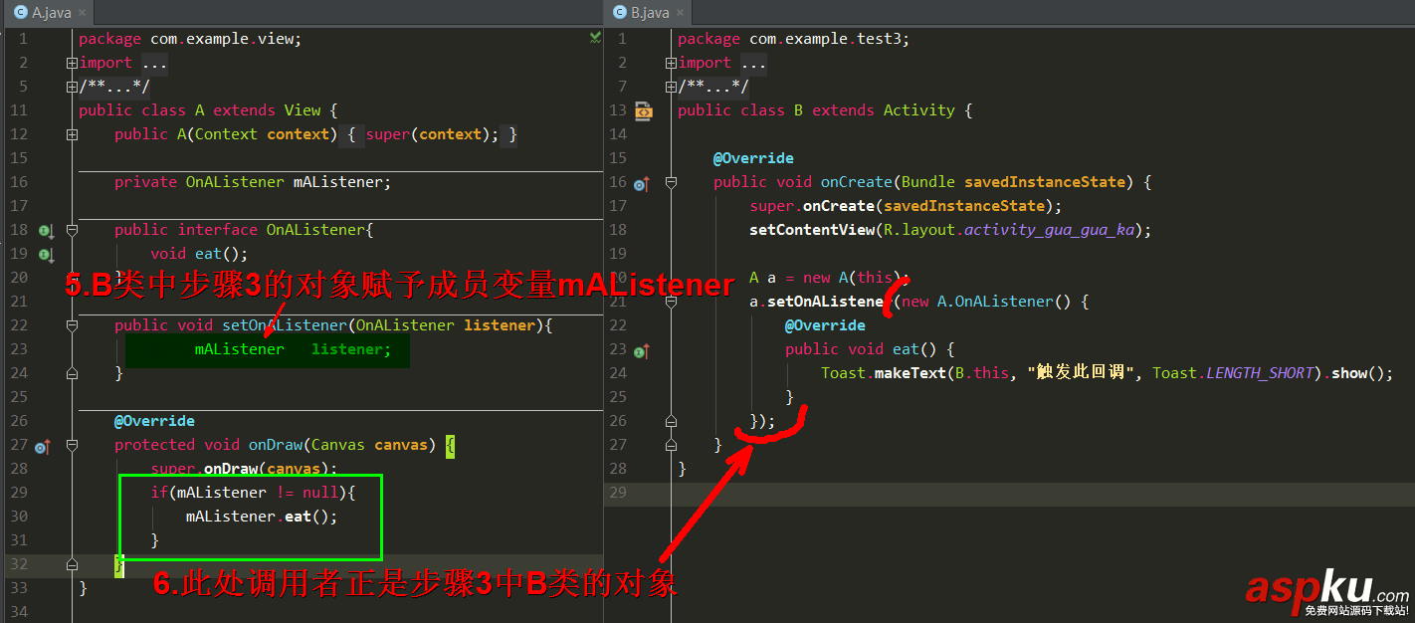Click 'Bundle' type in onCreate signature

coord(927,182)
